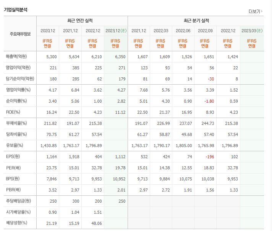
Task: Click the 1,651 quarterly sales value
Action: [x=209, y=57]
